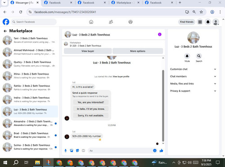
Task: Open Windows notification center icon
Action: (x=217, y=162)
